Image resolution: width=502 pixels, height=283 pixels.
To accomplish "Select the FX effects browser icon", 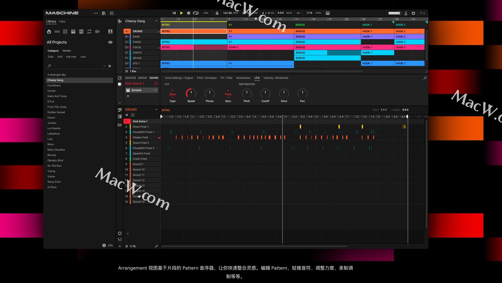I will (x=81, y=32).
